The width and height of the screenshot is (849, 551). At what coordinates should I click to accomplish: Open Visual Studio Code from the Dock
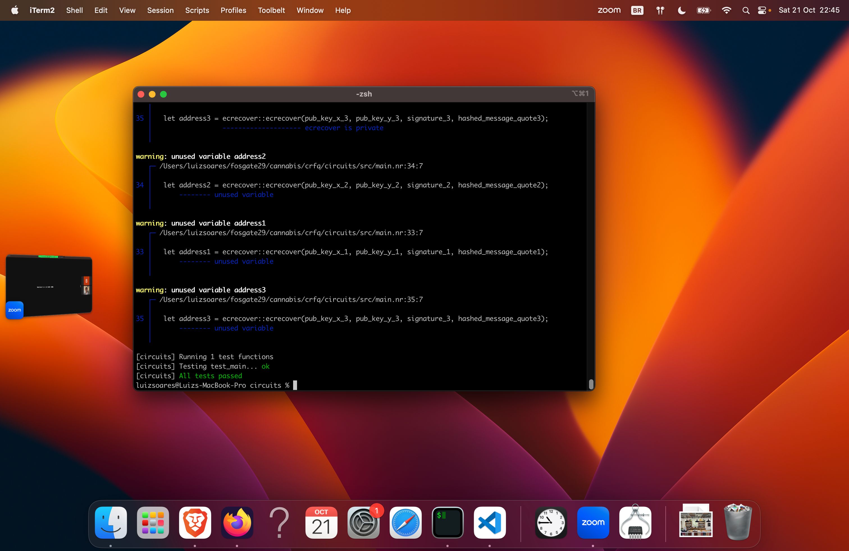click(x=489, y=522)
